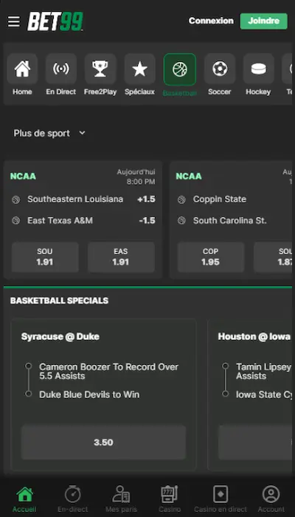Select the Spéciaux star icon
The height and width of the screenshot is (517, 295).
139,69
